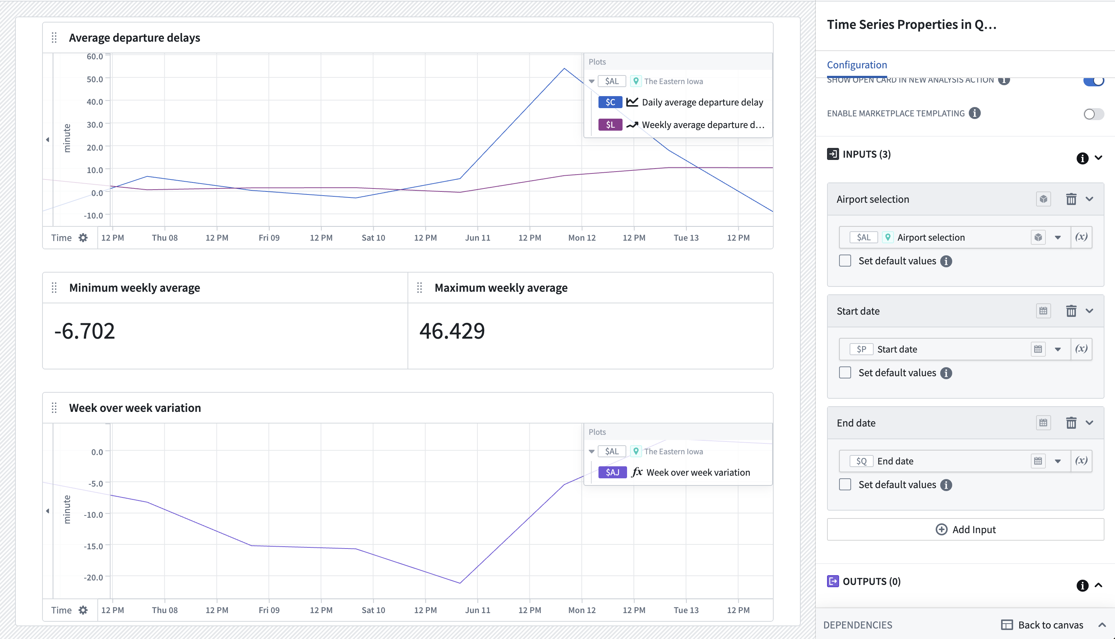
Task: Click blue $C color tag in legend
Action: click(610, 102)
